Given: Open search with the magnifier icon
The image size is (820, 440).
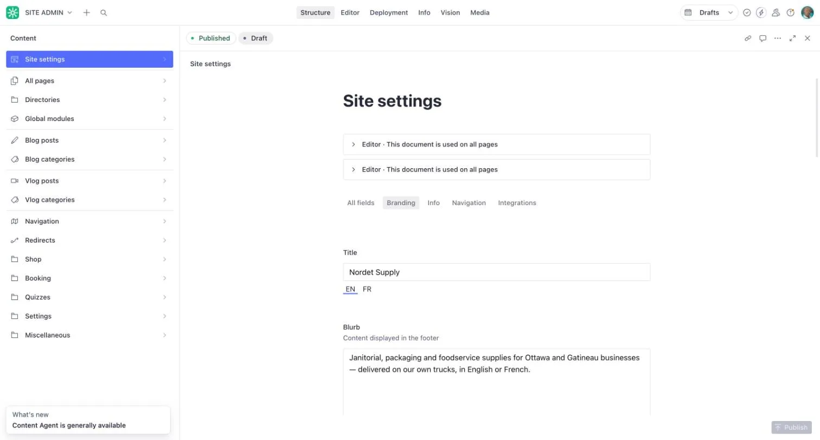Looking at the screenshot, I should [x=104, y=12].
